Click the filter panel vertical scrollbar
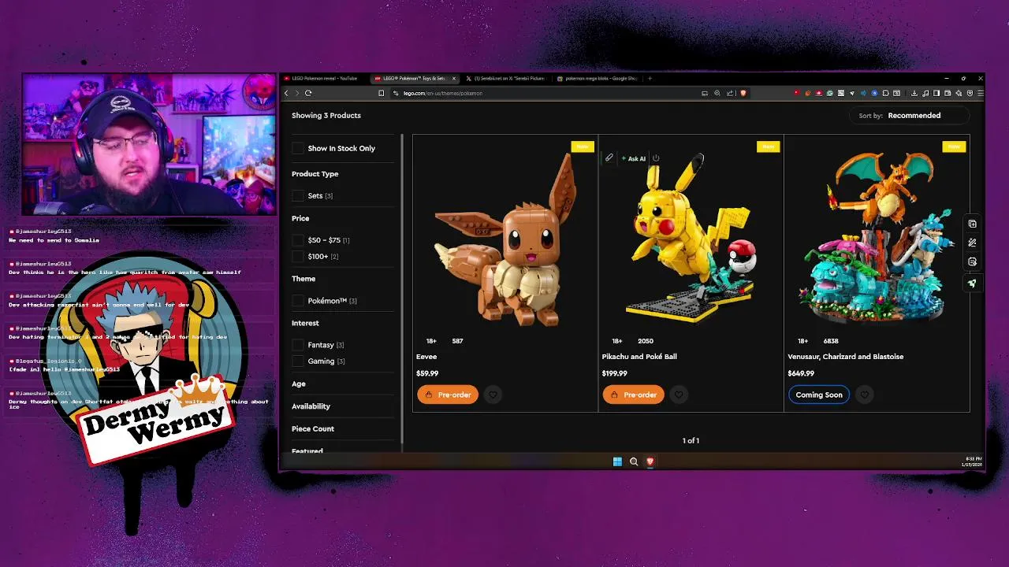The image size is (1009, 567). [x=403, y=287]
